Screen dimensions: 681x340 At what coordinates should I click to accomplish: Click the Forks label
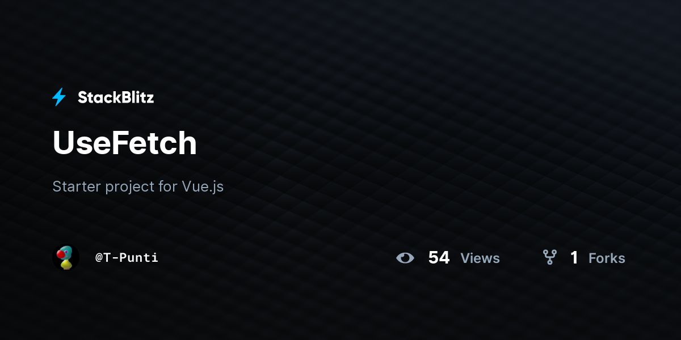pyautogui.click(x=607, y=258)
